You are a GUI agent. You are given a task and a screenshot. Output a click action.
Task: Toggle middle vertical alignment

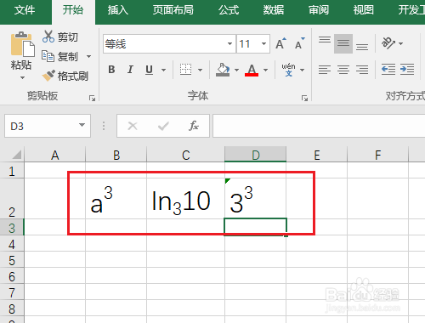pyautogui.click(x=343, y=43)
